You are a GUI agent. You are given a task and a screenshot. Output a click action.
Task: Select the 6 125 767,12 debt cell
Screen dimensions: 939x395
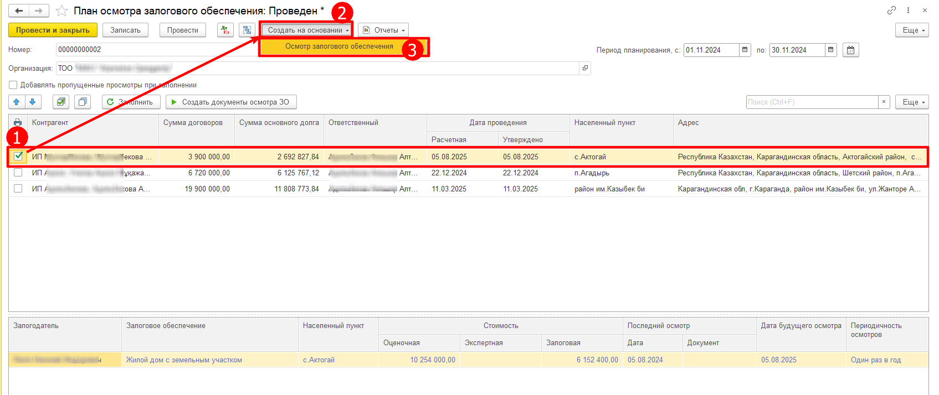pos(279,173)
